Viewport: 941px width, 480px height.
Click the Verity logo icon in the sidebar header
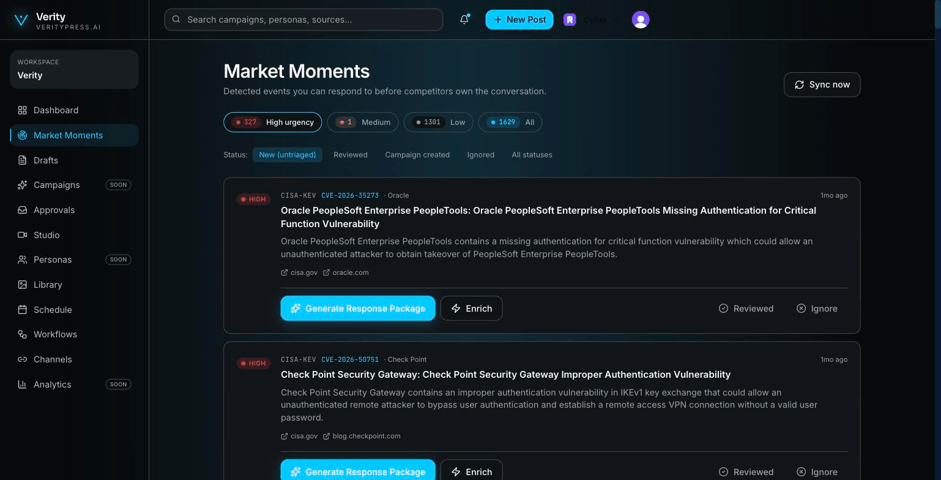pyautogui.click(x=21, y=20)
